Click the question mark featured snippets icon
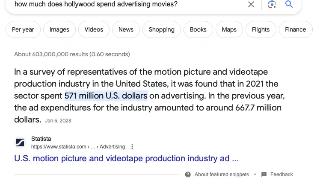Image resolution: width=329 pixels, height=189 pixels. pyautogui.click(x=188, y=174)
